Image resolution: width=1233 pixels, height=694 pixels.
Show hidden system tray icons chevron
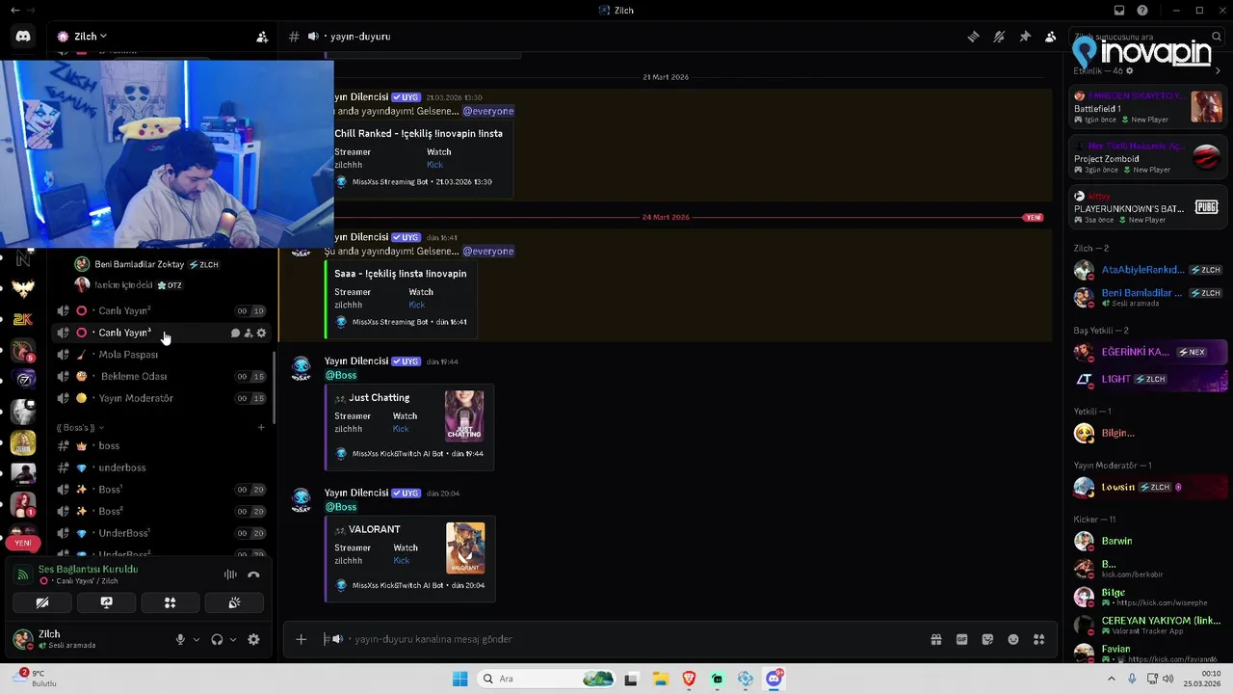(x=1112, y=679)
